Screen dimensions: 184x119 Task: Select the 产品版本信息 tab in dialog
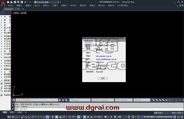point(88,40)
